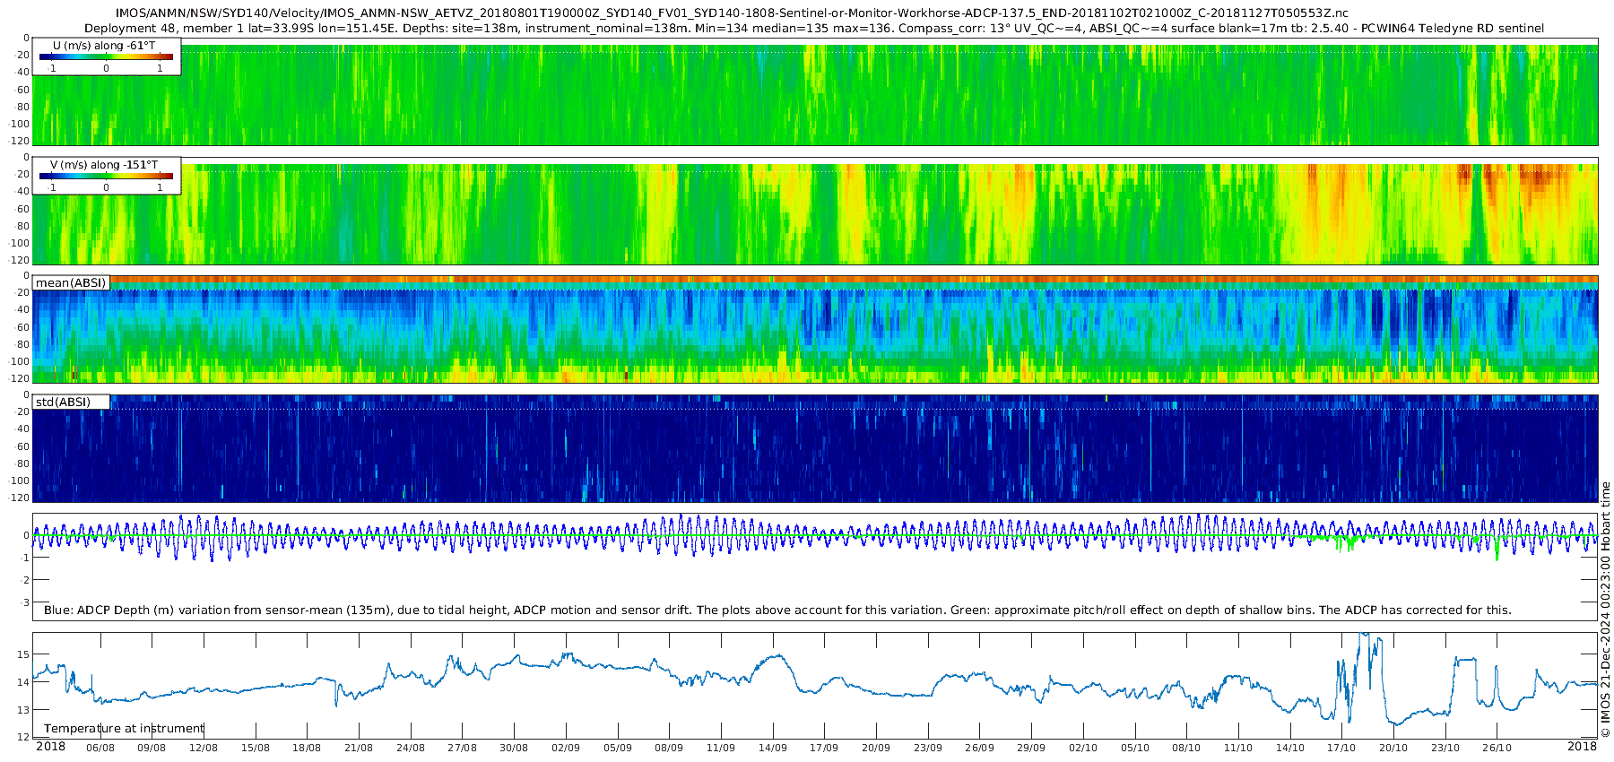1614x762 pixels.
Task: Click the 21/08 date tick label
Action: (x=359, y=748)
